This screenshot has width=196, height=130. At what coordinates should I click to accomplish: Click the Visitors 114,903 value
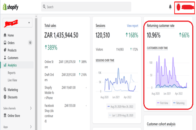(120, 49)
